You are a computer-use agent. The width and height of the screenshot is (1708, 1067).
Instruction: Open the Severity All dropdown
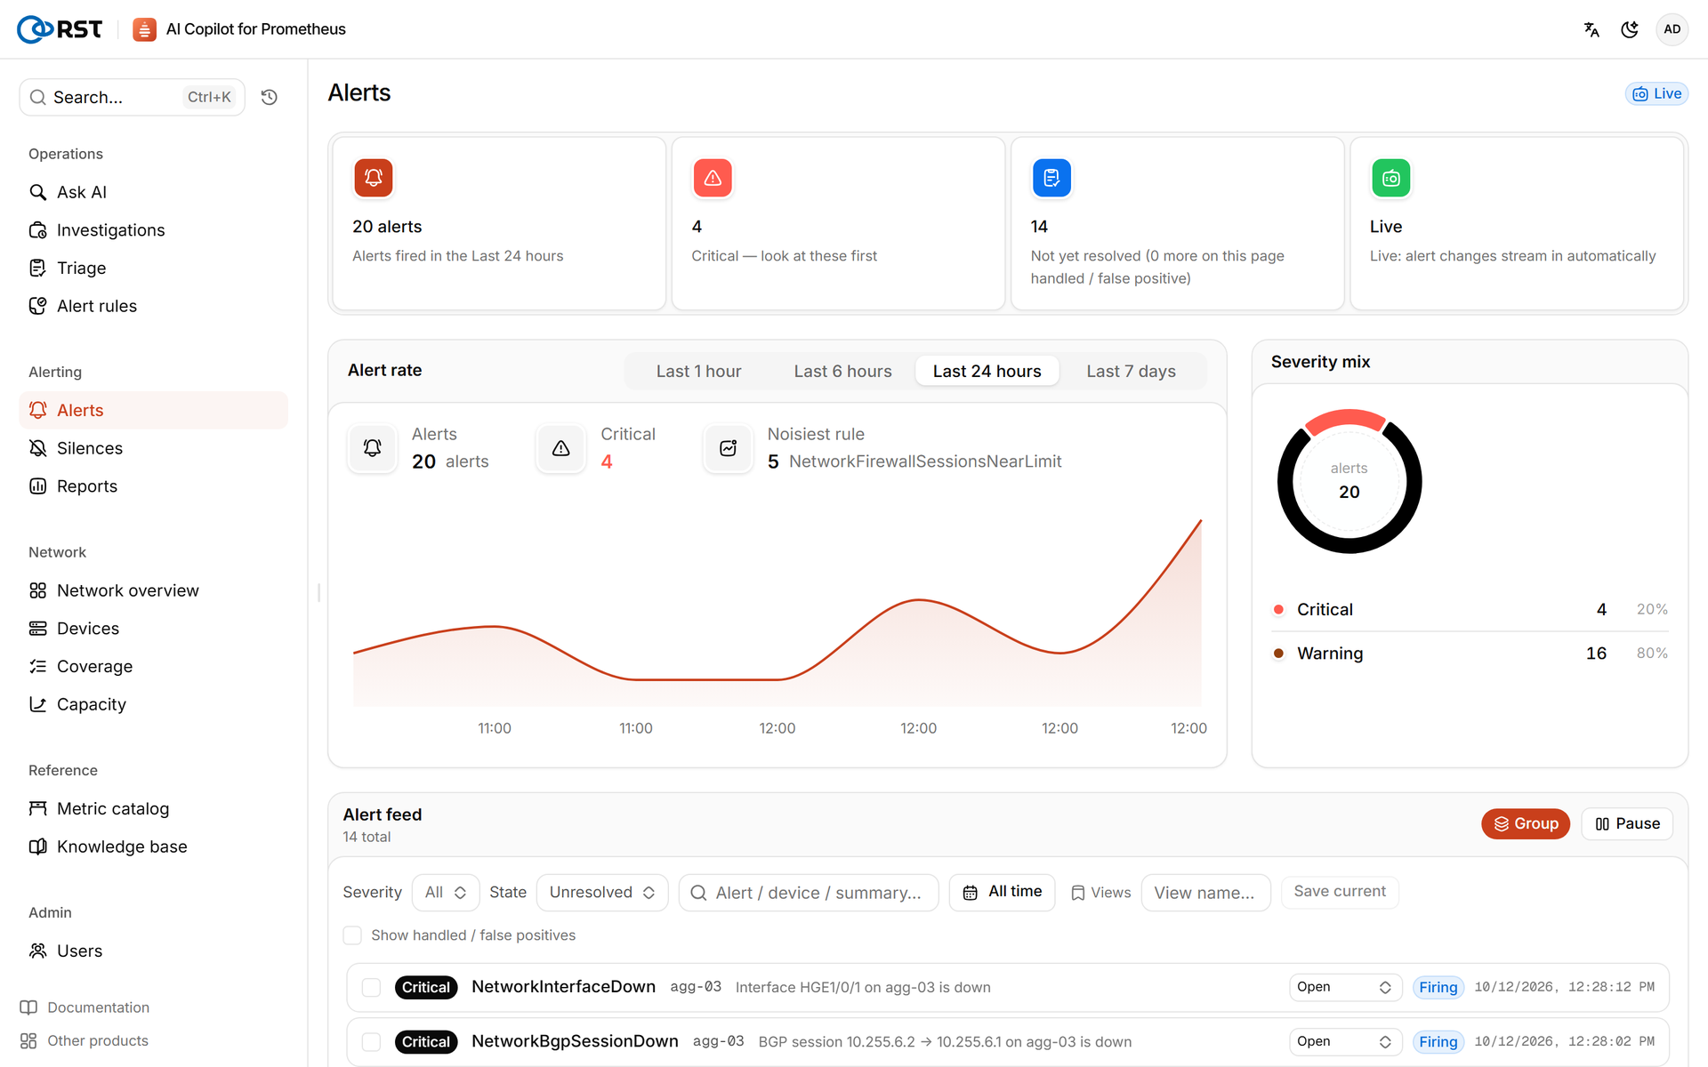446,893
